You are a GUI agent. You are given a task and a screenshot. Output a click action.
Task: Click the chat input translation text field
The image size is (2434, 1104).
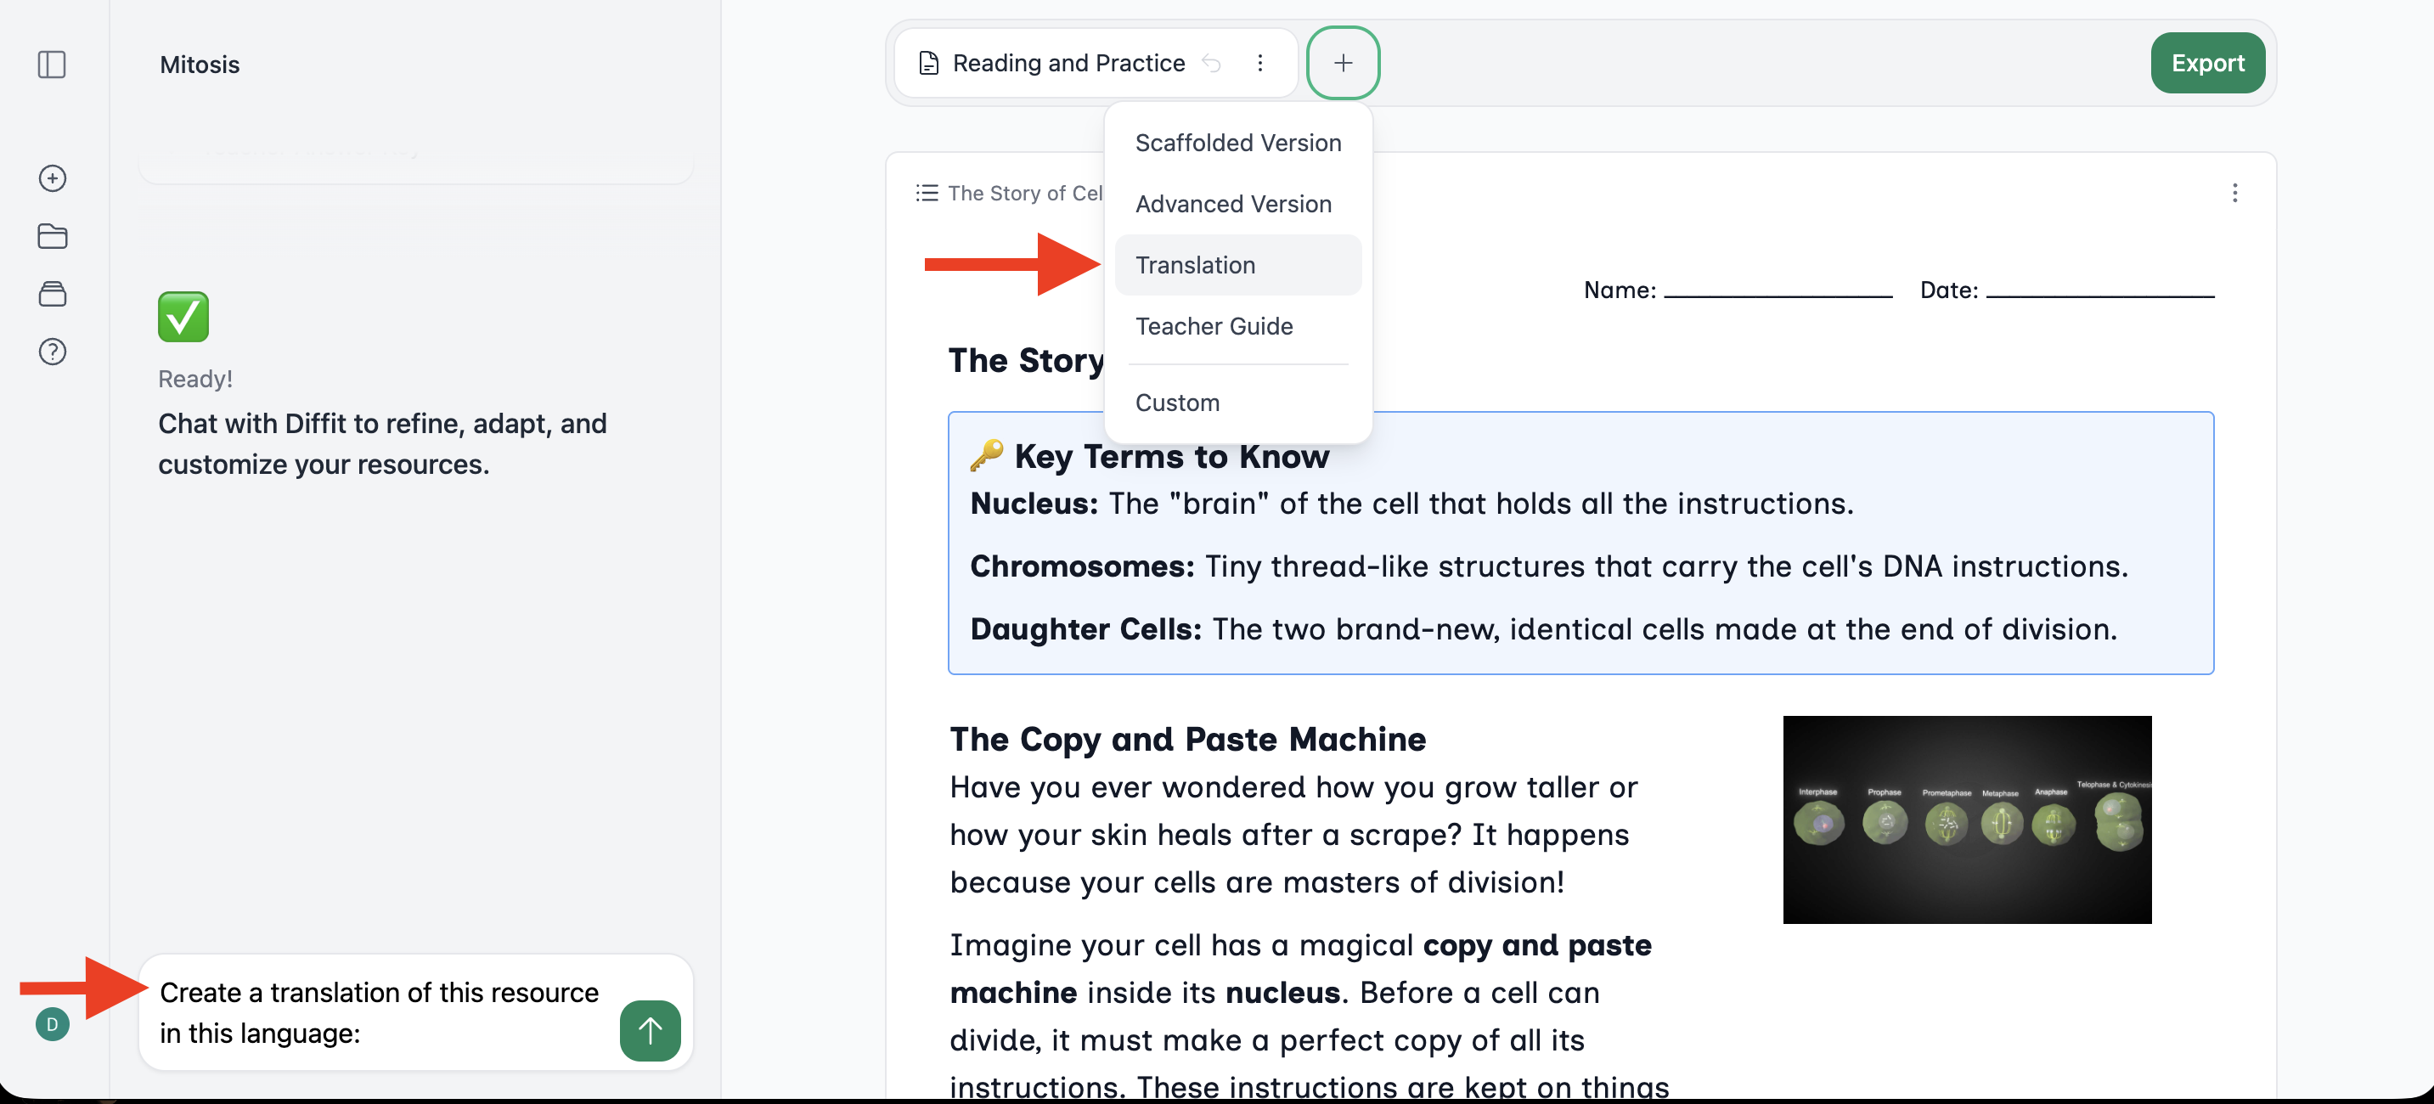pyautogui.click(x=379, y=1012)
